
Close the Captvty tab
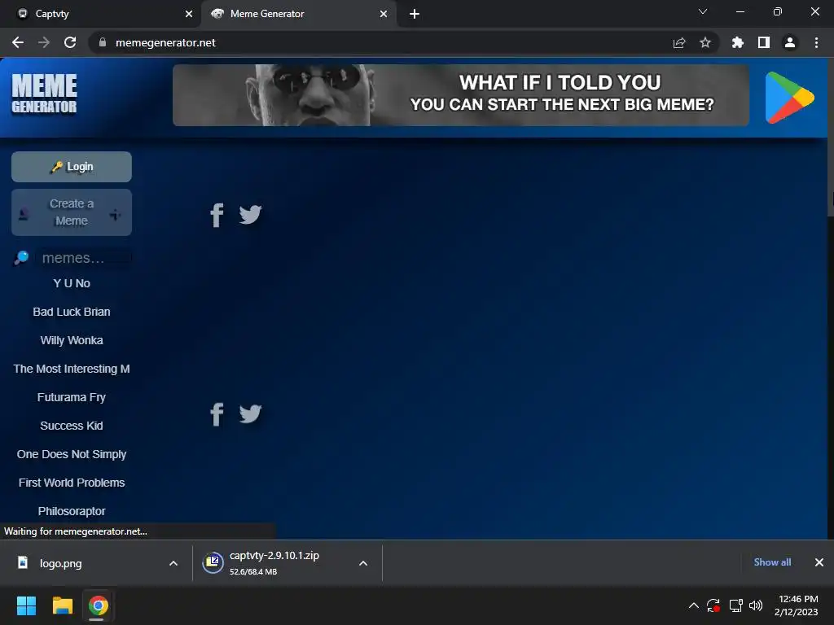pyautogui.click(x=189, y=14)
